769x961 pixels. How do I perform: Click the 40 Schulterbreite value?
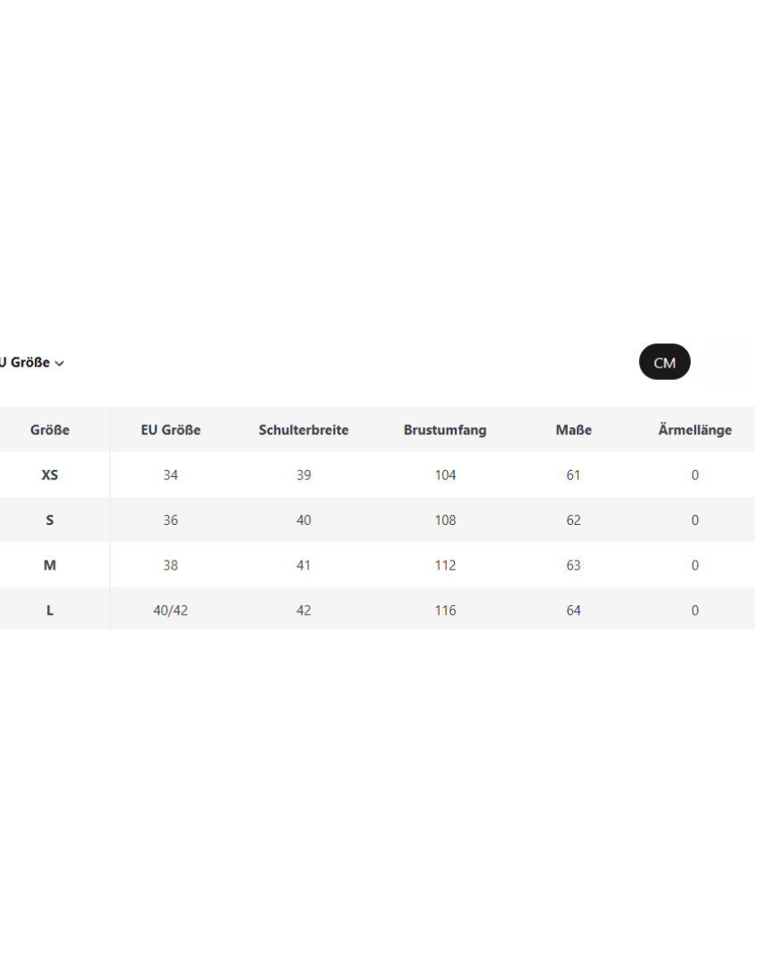pos(304,520)
